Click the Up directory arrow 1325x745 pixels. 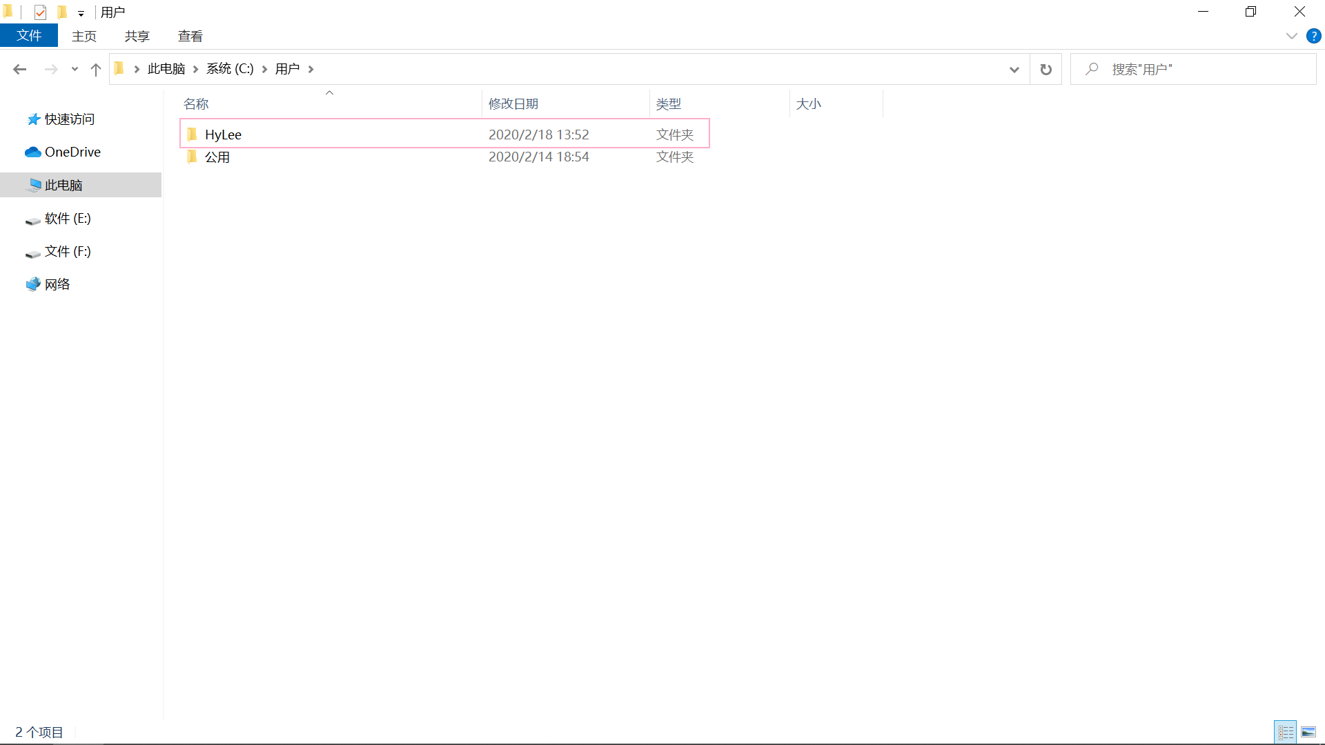tap(96, 69)
